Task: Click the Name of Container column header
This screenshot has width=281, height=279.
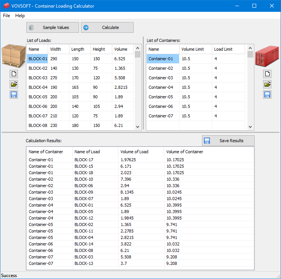Action: pyautogui.click(x=49, y=152)
